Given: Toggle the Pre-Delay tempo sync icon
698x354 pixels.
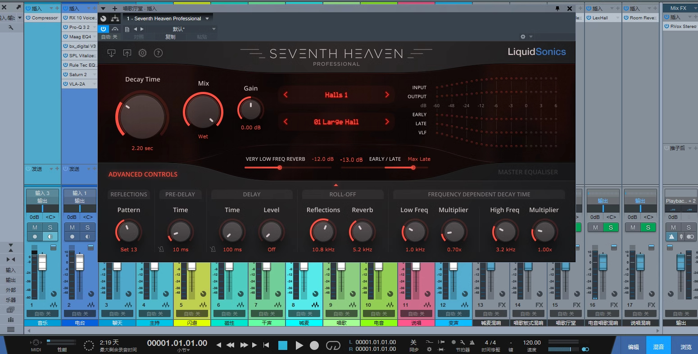Looking at the screenshot, I should tap(161, 249).
